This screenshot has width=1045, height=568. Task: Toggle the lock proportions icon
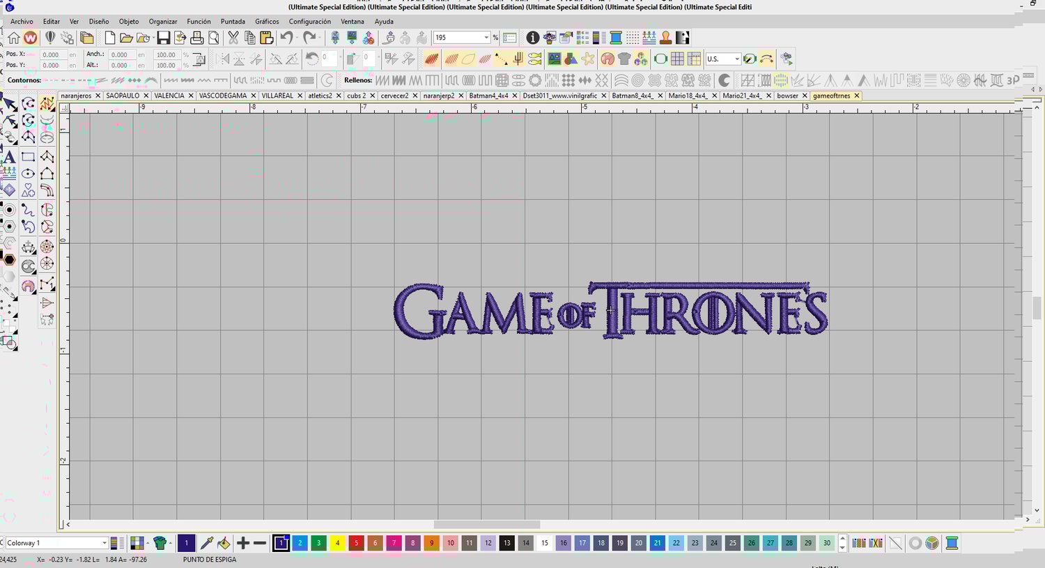click(199, 59)
